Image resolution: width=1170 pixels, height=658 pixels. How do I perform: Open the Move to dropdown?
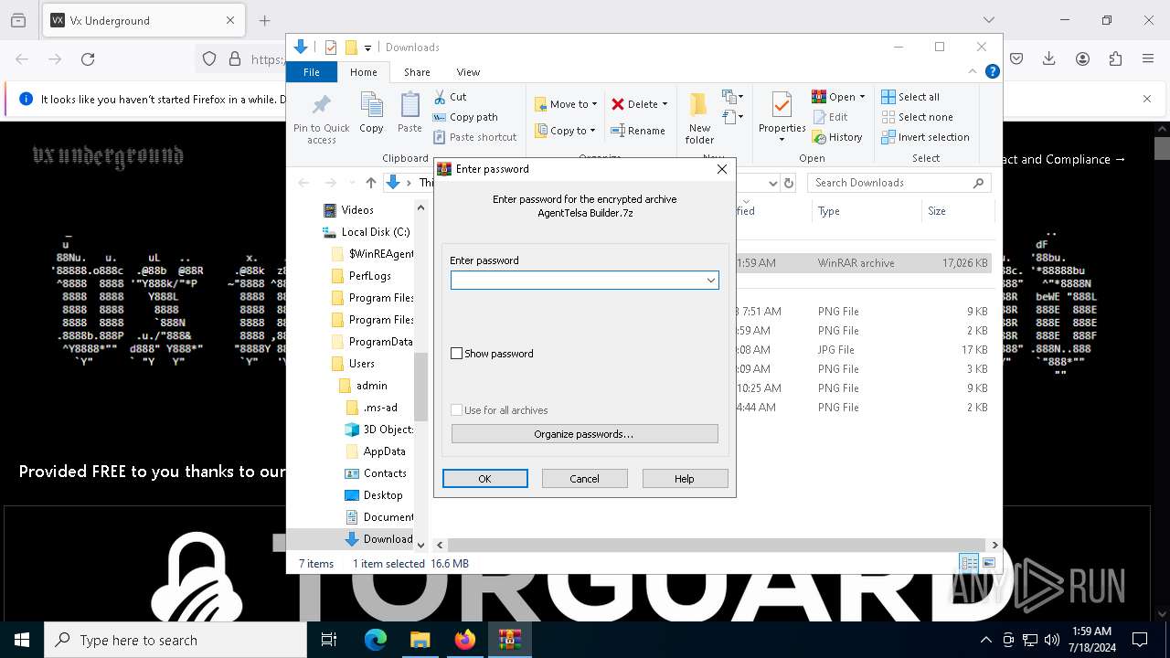tap(565, 104)
